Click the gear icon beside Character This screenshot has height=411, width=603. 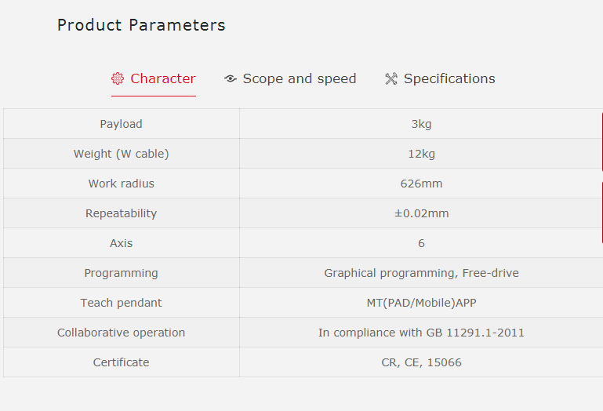pyautogui.click(x=118, y=78)
